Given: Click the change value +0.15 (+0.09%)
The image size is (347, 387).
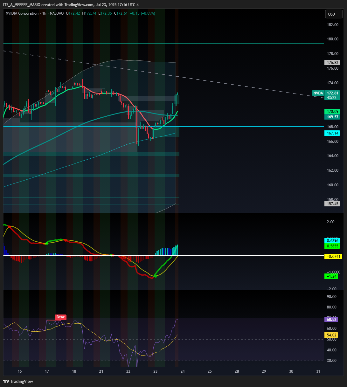Looking at the screenshot, I should tap(143, 13).
